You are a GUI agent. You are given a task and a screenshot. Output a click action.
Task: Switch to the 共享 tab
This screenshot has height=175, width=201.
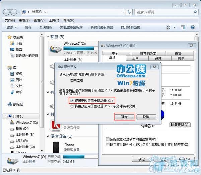tap(183, 58)
